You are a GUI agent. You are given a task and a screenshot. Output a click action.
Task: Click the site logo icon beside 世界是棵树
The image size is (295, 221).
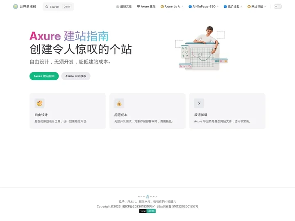(x=16, y=7)
